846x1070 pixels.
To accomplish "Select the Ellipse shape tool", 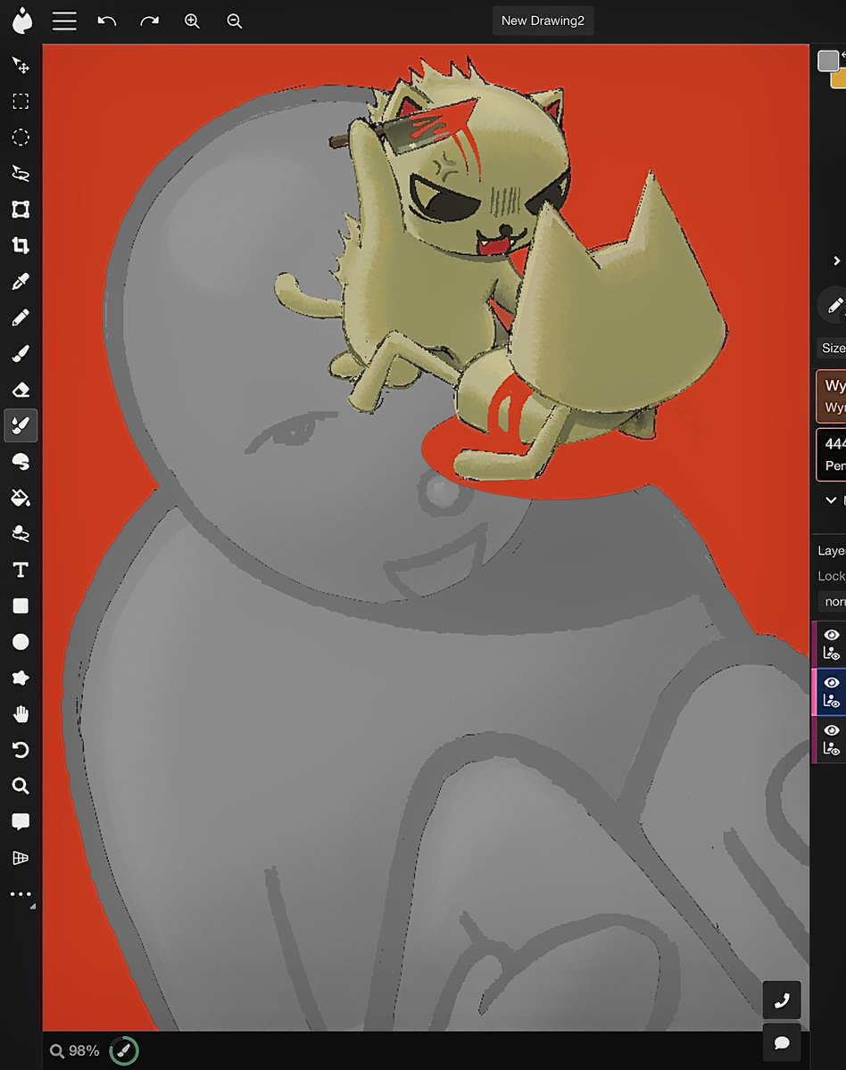I will pos(21,642).
